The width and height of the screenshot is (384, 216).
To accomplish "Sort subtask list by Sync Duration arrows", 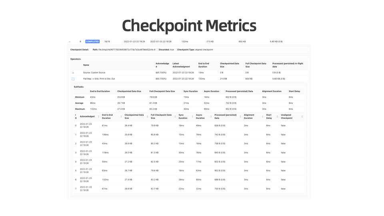I will click(x=192, y=116).
